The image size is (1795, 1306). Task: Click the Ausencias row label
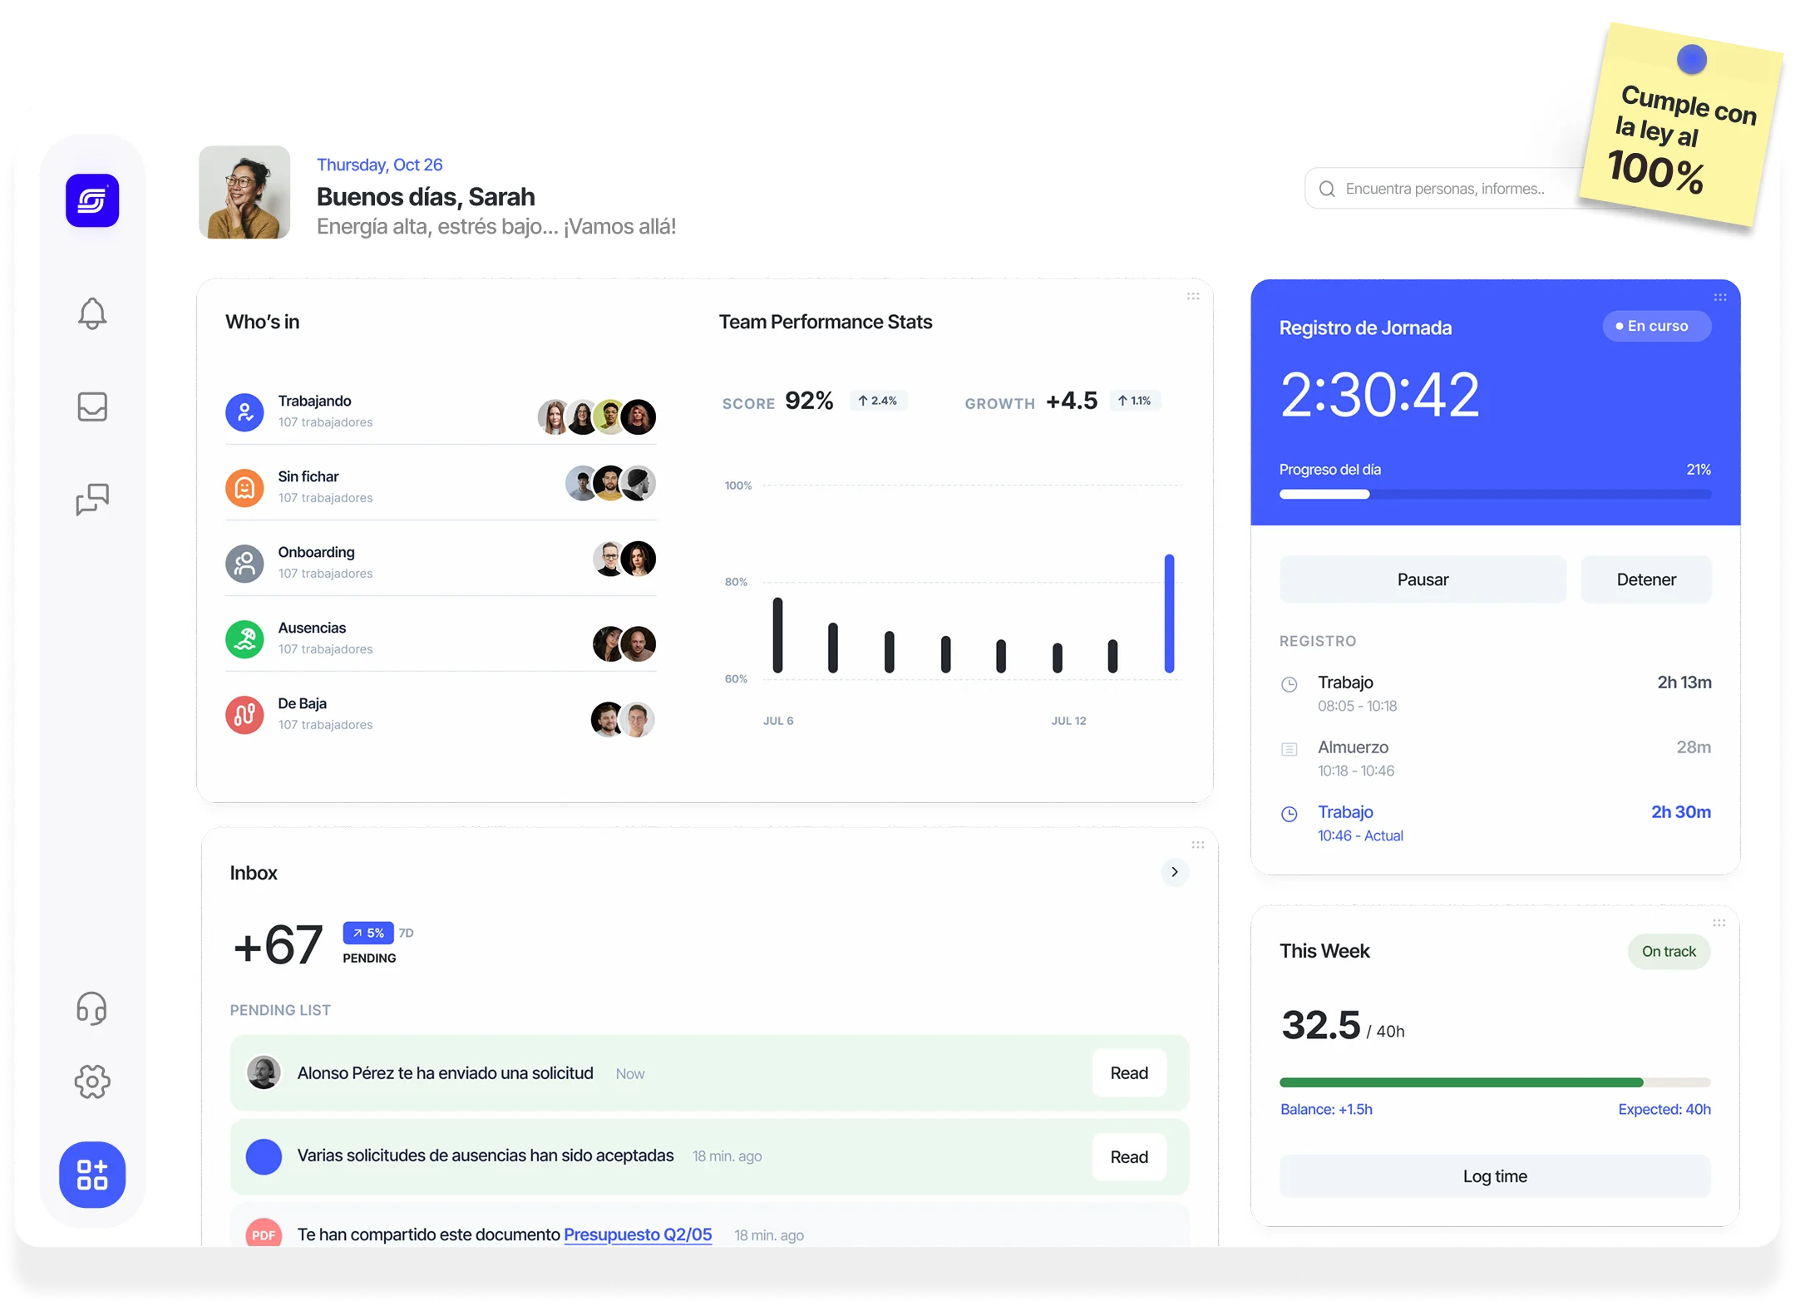(x=312, y=628)
